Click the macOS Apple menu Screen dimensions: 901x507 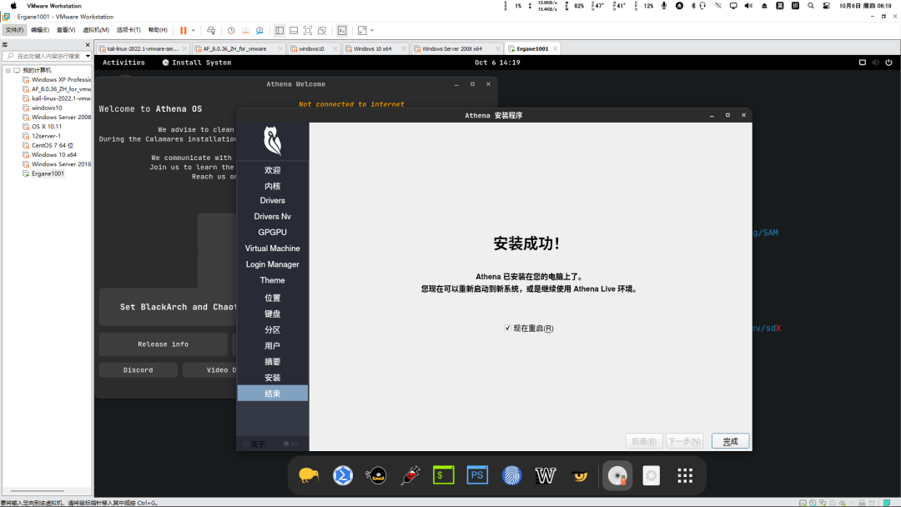[x=14, y=6]
